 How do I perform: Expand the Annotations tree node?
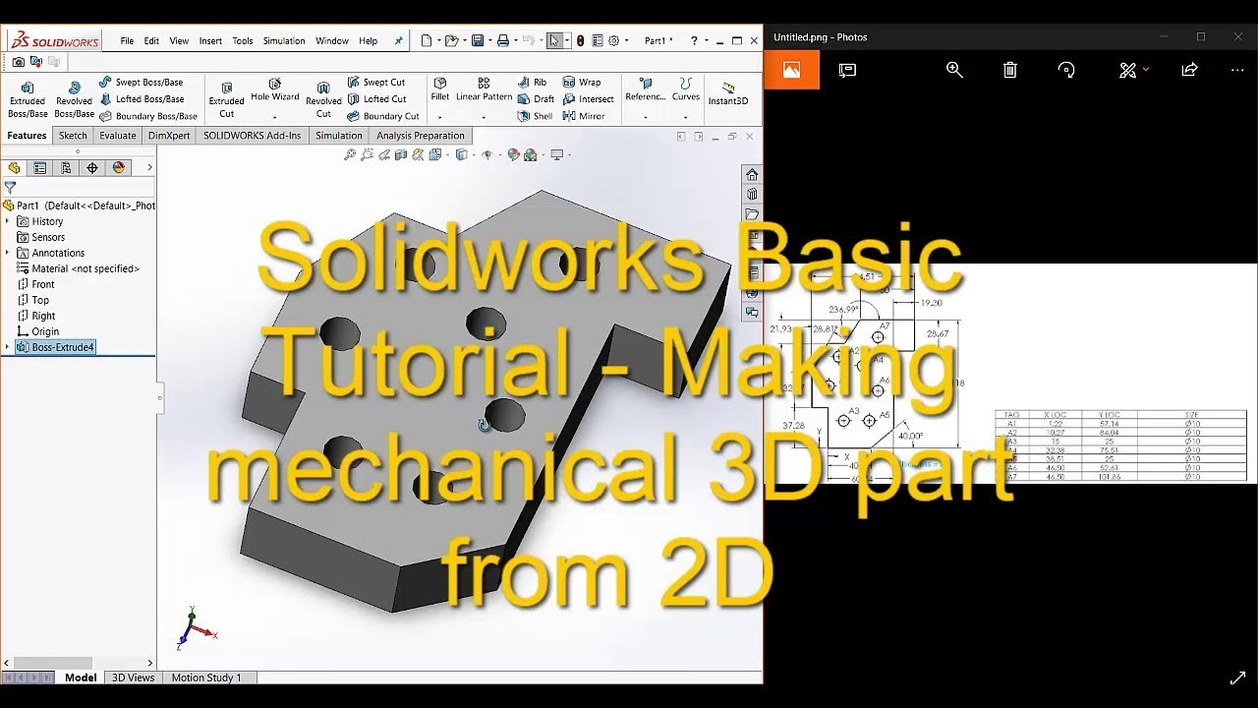[8, 253]
